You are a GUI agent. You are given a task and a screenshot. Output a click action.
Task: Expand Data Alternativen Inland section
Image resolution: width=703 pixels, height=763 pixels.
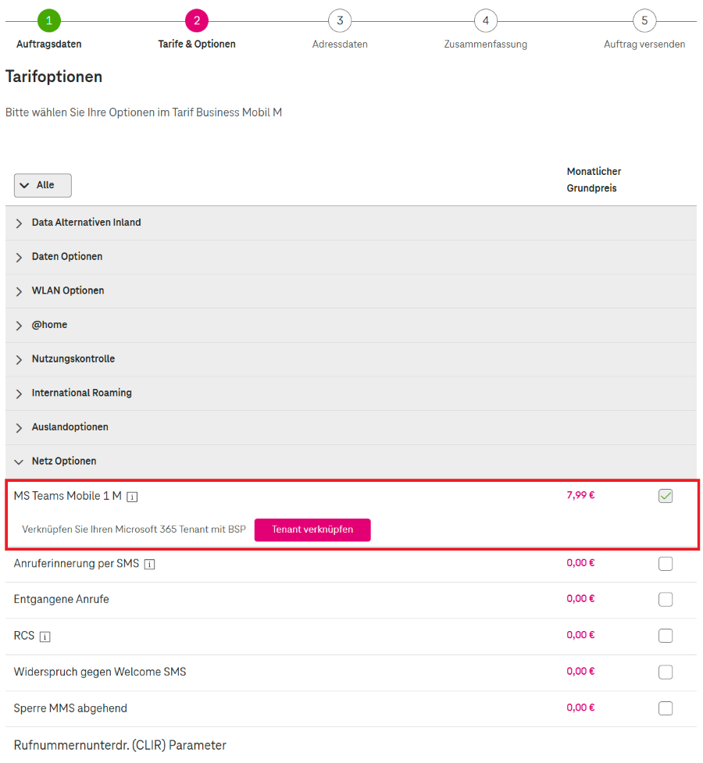pos(351,223)
